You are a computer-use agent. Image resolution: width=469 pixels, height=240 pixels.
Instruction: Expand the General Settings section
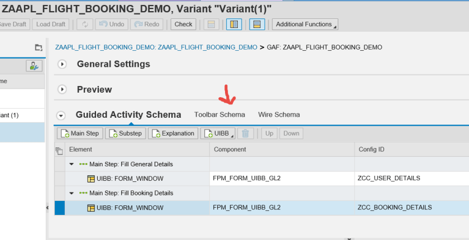coord(63,64)
